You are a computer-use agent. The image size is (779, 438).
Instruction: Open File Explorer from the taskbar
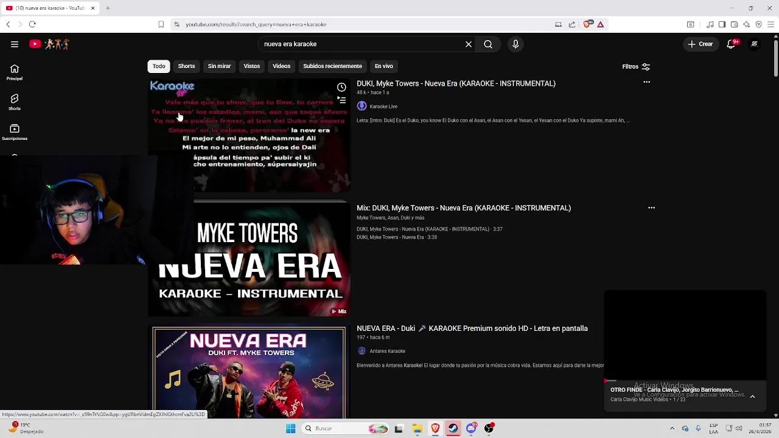tap(417, 428)
